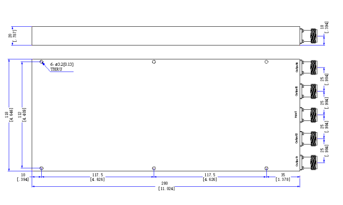Click the height dimension '118' value

pos(6,115)
